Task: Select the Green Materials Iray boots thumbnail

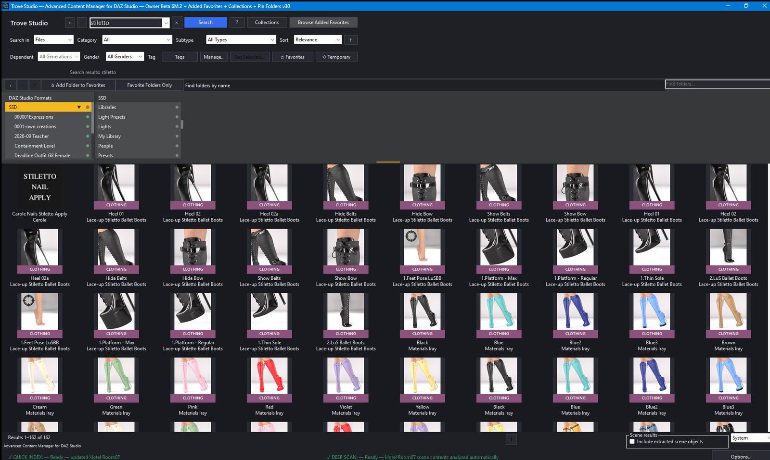Action: pyautogui.click(x=116, y=379)
